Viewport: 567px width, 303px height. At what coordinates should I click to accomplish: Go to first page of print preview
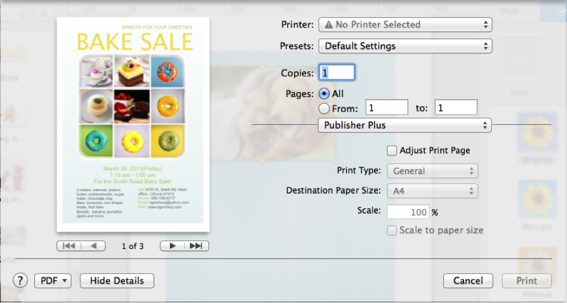pos(69,246)
